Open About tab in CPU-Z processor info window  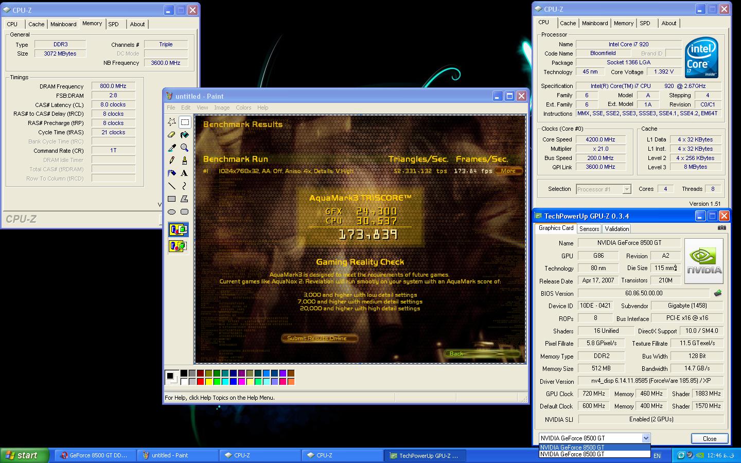[x=669, y=23]
